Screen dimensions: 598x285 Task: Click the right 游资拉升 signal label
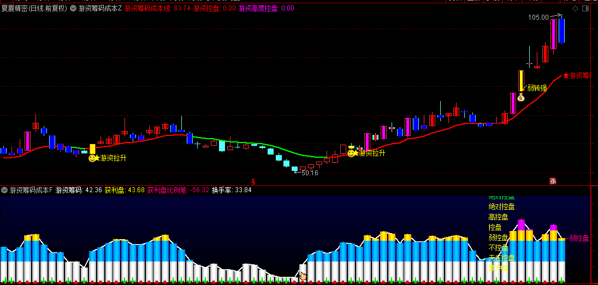pyautogui.click(x=372, y=153)
